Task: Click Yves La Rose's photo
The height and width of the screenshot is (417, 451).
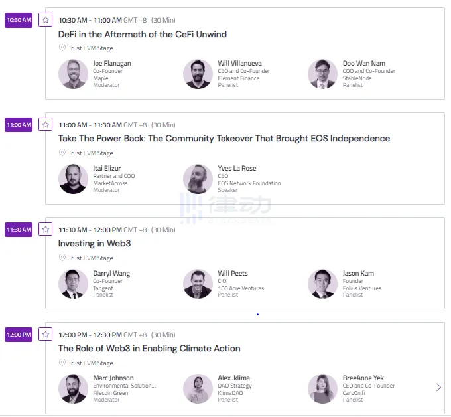Action: coord(198,179)
